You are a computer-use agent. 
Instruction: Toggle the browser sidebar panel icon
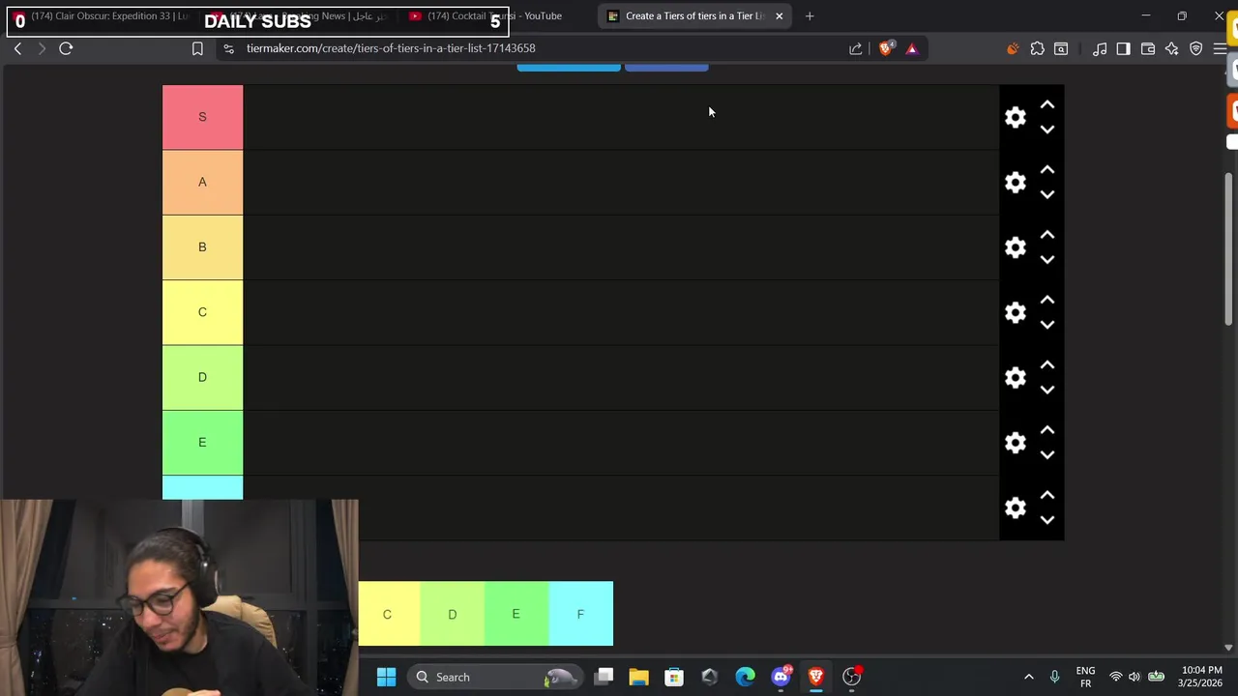[x=1123, y=48]
